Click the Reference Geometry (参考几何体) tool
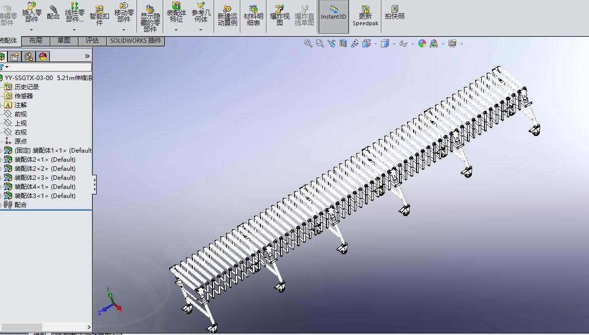The width and height of the screenshot is (589, 335). point(201,12)
